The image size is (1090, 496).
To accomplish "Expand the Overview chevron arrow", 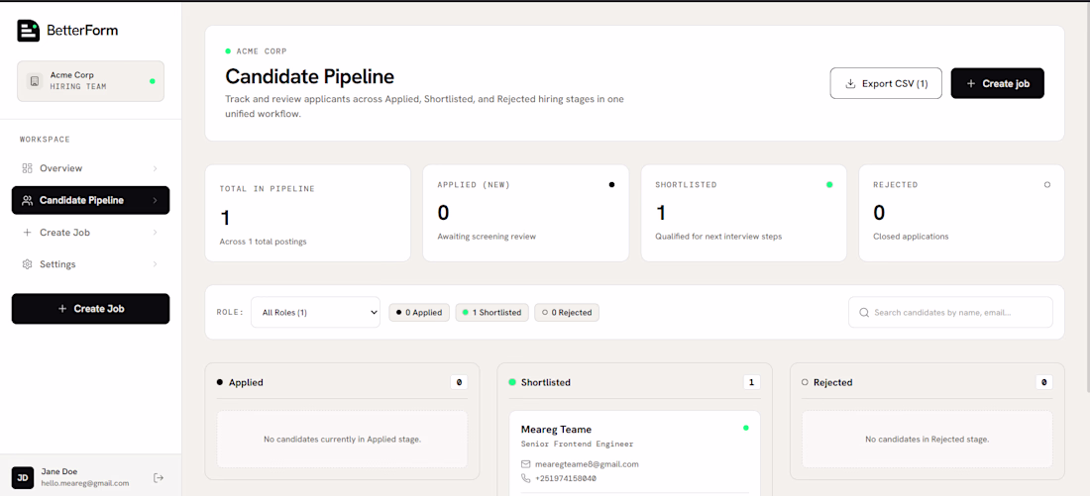I will pyautogui.click(x=155, y=168).
